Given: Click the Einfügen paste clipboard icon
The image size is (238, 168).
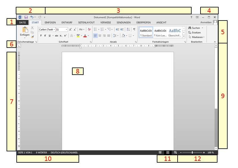Looking at the screenshot, I should point(25,30).
